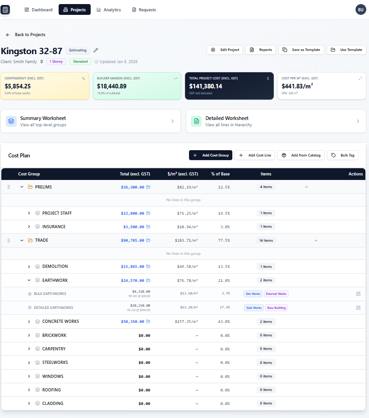
Task: Click the trend icon on Builder Margin card
Action: (x=175, y=78)
